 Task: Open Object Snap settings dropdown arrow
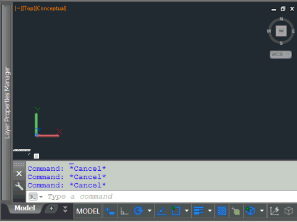[x=187, y=211]
